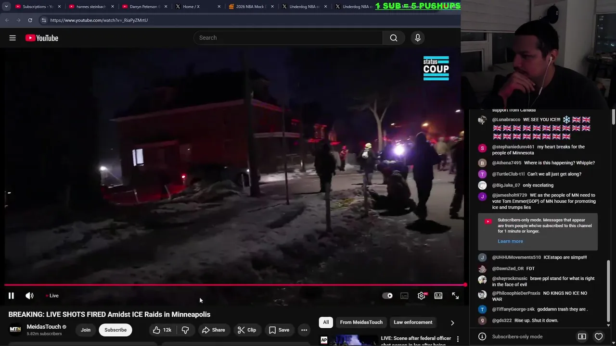Save video to a playlist
616x346 pixels.
pyautogui.click(x=279, y=330)
